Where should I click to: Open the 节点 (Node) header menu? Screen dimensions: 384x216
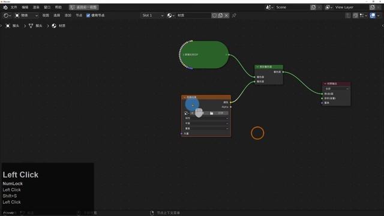click(79, 16)
